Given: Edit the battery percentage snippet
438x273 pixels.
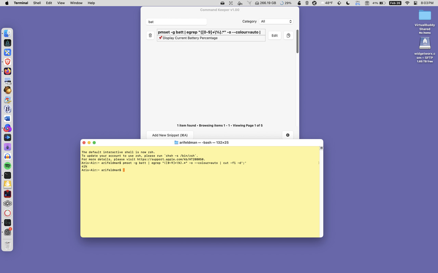Looking at the screenshot, I should click(x=274, y=35).
